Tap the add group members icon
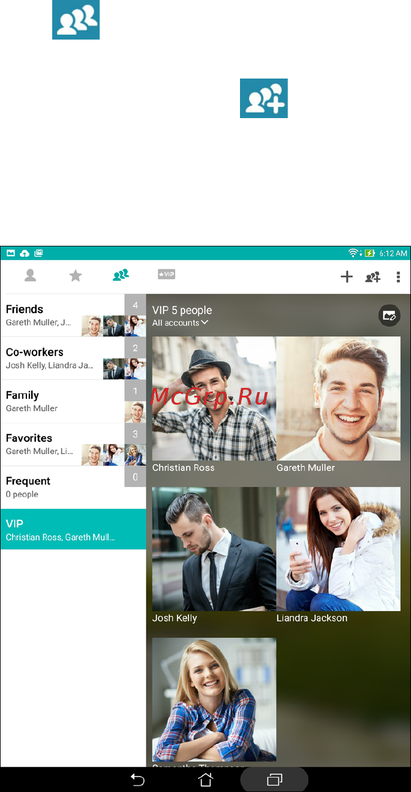 [373, 276]
